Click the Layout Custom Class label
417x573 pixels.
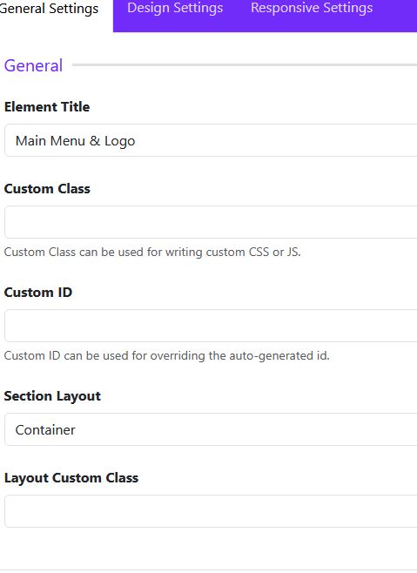tap(71, 478)
